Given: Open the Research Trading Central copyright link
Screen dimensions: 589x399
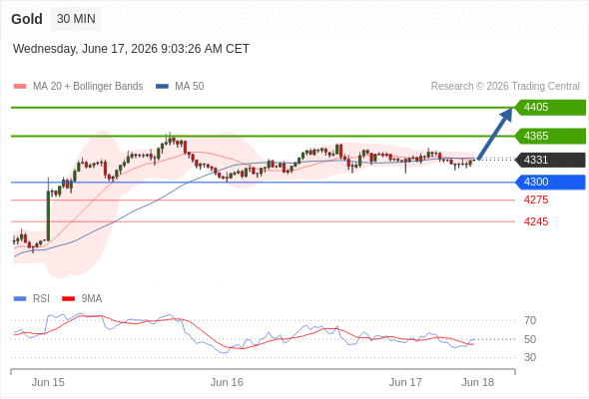Looking at the screenshot, I should click(505, 87).
